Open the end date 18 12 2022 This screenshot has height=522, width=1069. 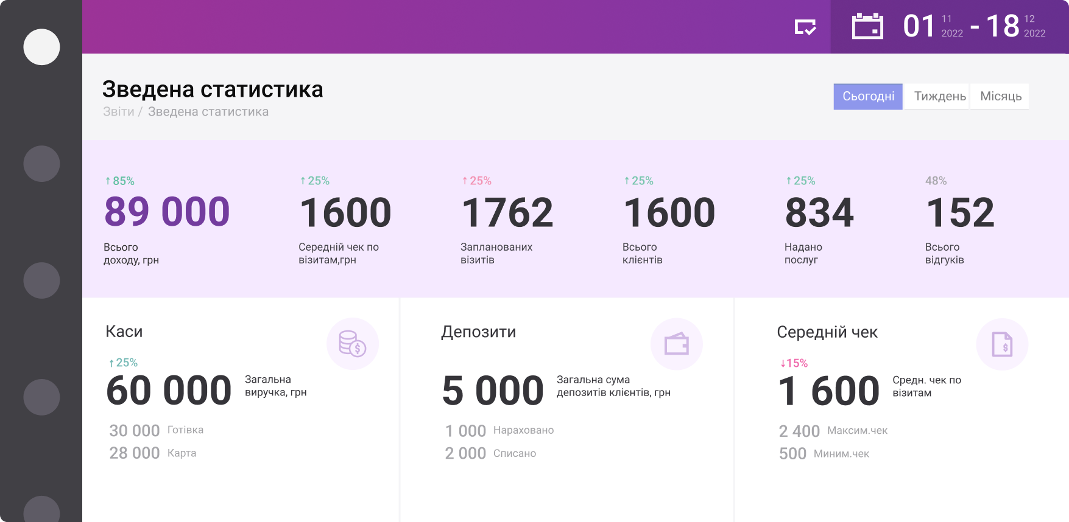(1015, 27)
